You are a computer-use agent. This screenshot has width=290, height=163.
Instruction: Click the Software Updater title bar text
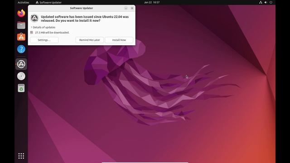point(82,8)
